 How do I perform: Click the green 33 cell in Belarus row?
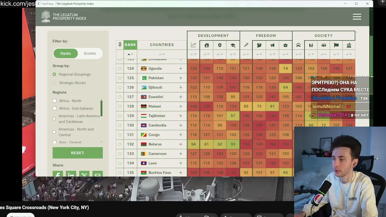click(x=233, y=144)
